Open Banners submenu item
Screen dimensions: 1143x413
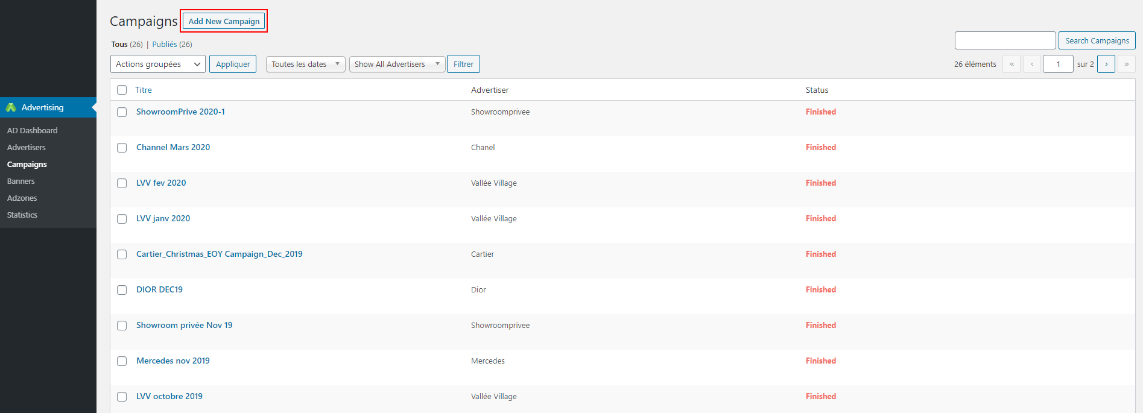click(21, 181)
